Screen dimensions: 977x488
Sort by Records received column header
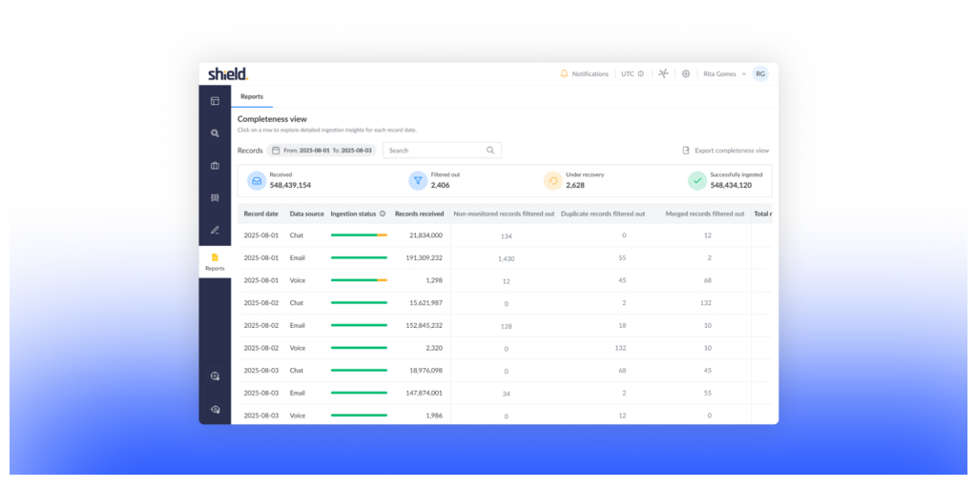(420, 214)
